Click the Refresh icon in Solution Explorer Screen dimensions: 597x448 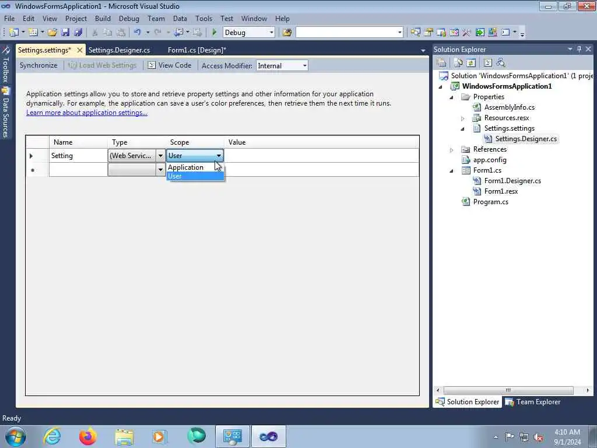pos(471,62)
